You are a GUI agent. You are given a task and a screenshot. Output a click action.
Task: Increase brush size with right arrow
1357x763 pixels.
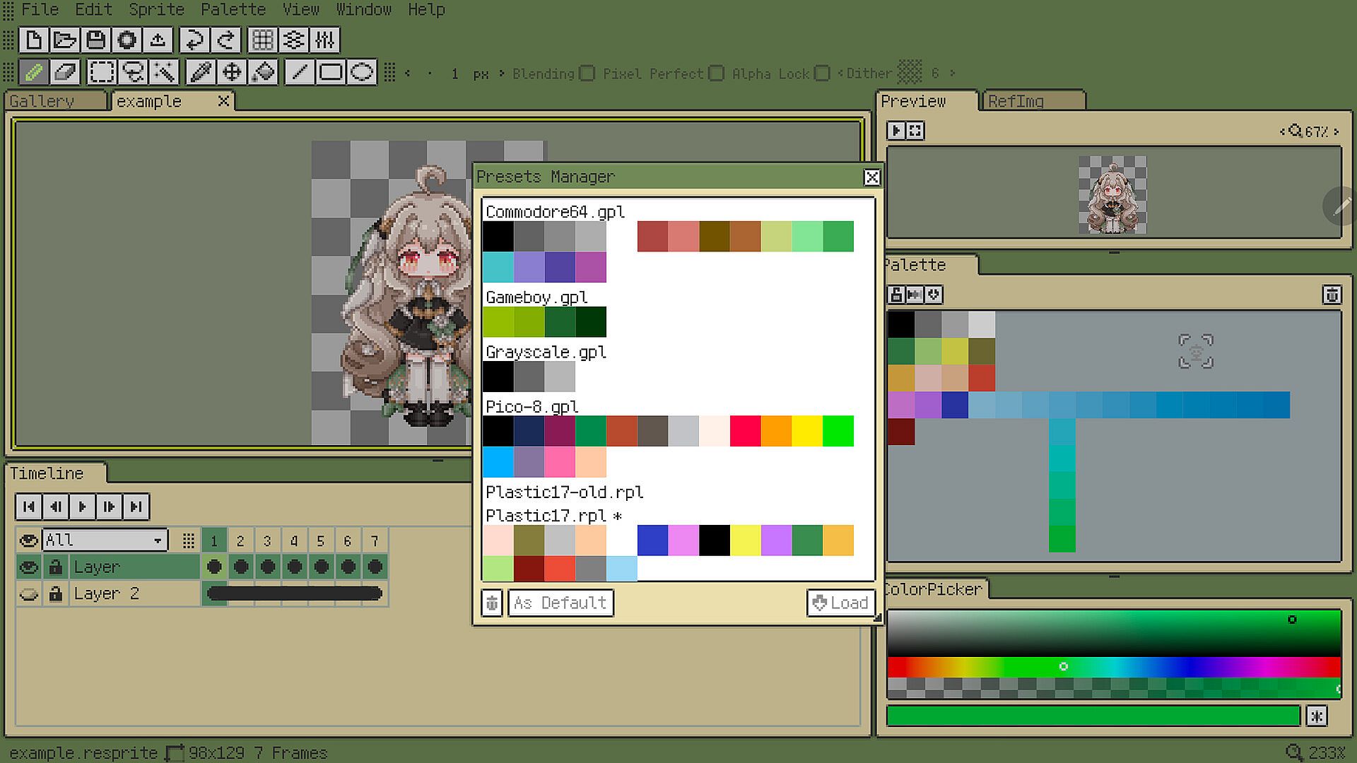pos(501,73)
